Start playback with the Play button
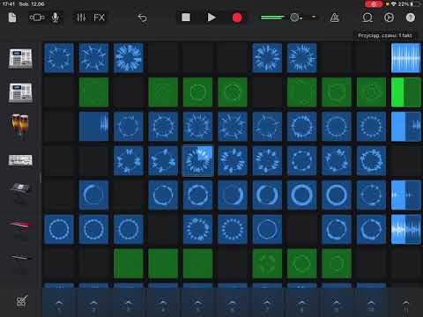 (x=211, y=18)
